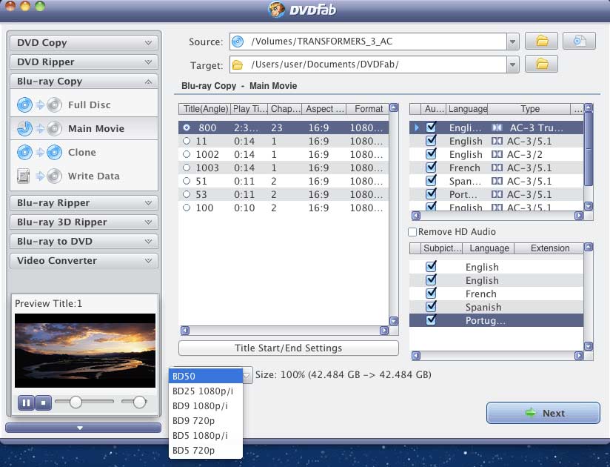The width and height of the screenshot is (610, 467).
Task: Select the Full Disc copy mode
Action: pos(84,105)
